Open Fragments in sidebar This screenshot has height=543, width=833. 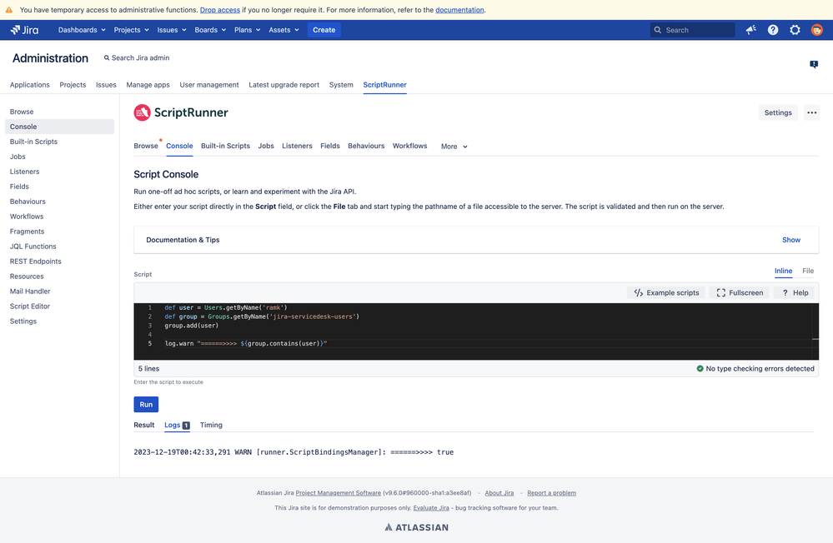[x=27, y=232]
